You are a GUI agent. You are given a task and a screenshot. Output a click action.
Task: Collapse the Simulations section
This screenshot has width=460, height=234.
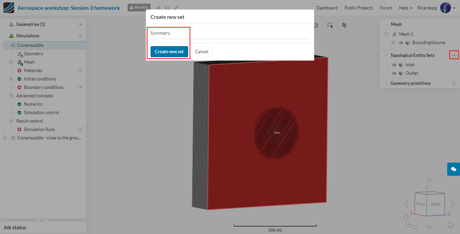click(x=4, y=36)
